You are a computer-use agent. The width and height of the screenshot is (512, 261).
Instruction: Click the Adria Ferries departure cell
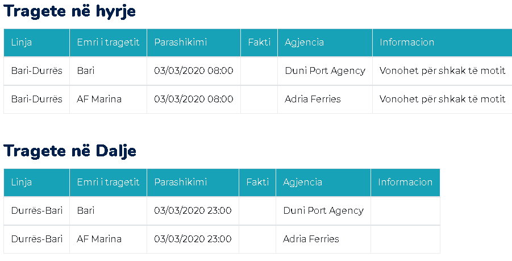point(311,239)
